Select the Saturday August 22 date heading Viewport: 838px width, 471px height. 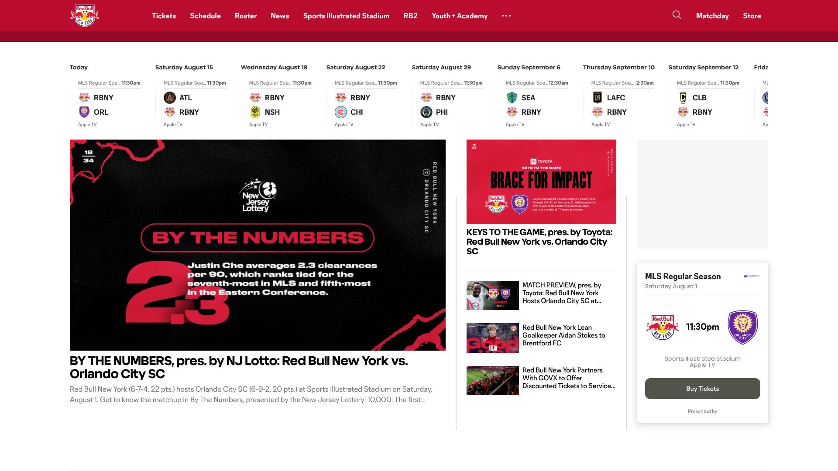point(356,67)
